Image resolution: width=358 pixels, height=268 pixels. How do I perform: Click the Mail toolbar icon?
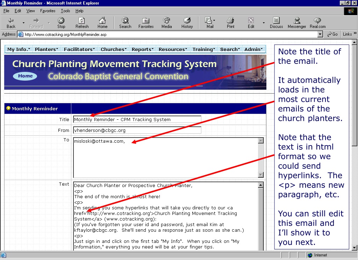coord(208,23)
